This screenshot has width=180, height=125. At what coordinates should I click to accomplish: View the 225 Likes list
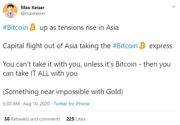[76, 119]
